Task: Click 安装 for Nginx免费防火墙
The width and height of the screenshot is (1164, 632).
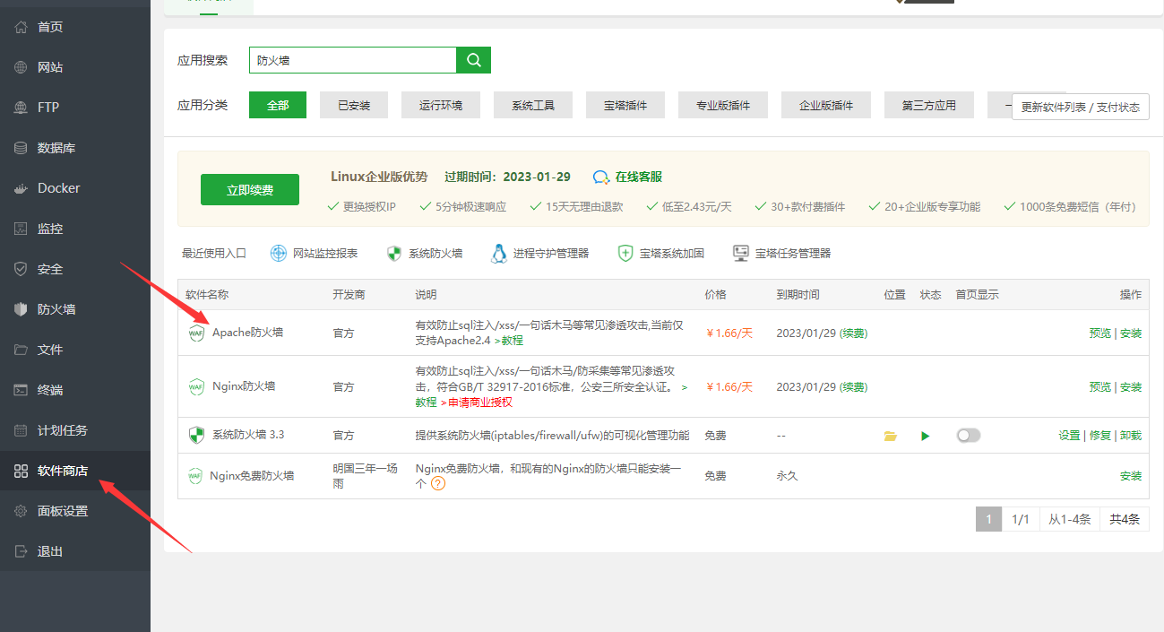Action: tap(1131, 476)
